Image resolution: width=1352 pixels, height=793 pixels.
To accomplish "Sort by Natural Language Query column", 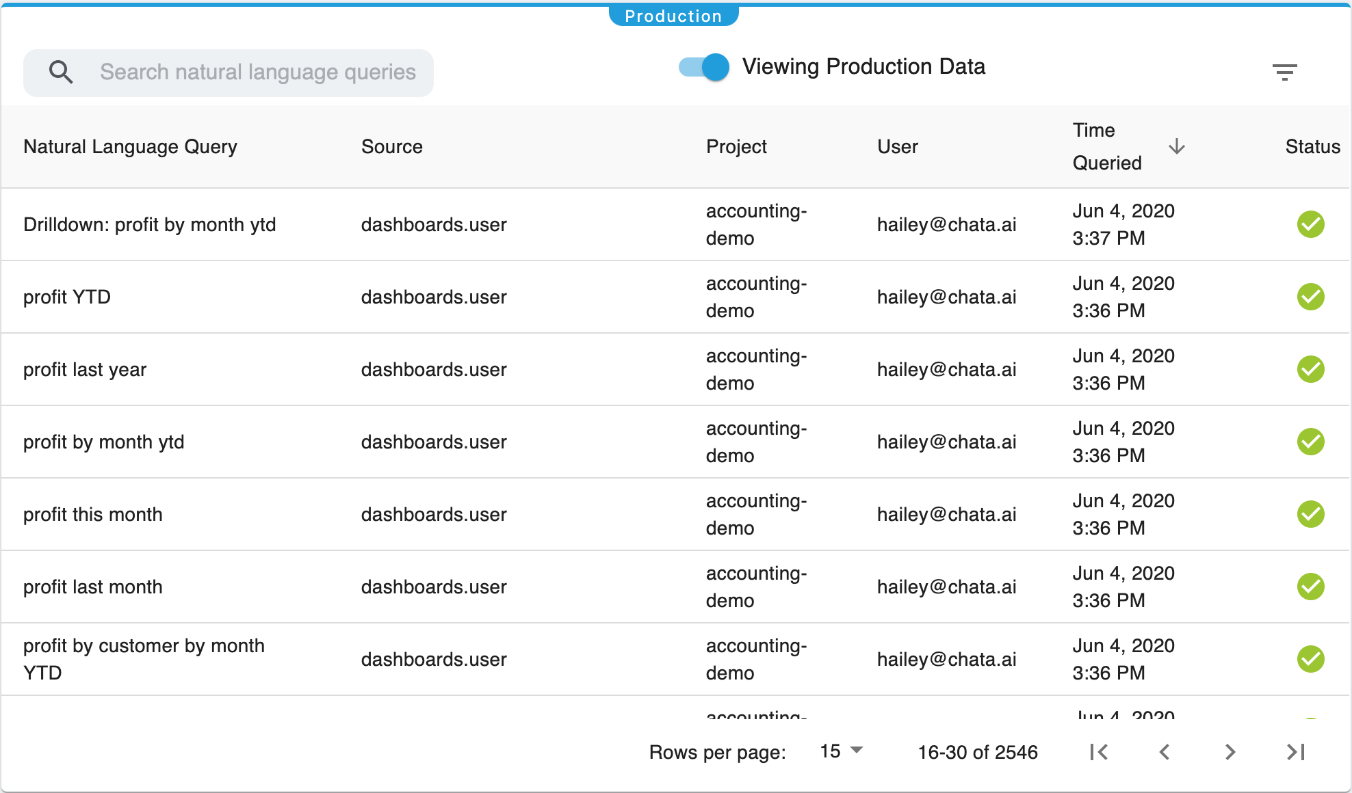I will point(130,146).
